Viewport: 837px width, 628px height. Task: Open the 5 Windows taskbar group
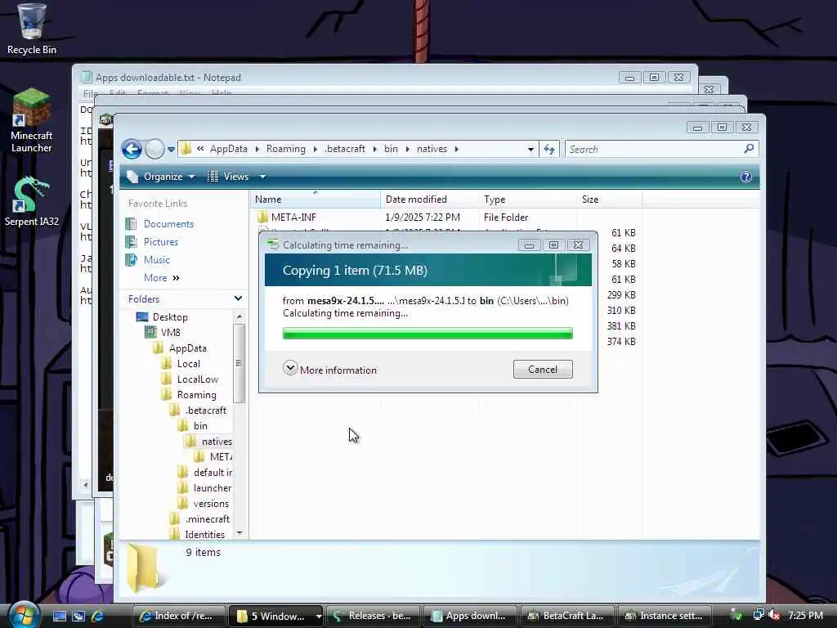(276, 616)
